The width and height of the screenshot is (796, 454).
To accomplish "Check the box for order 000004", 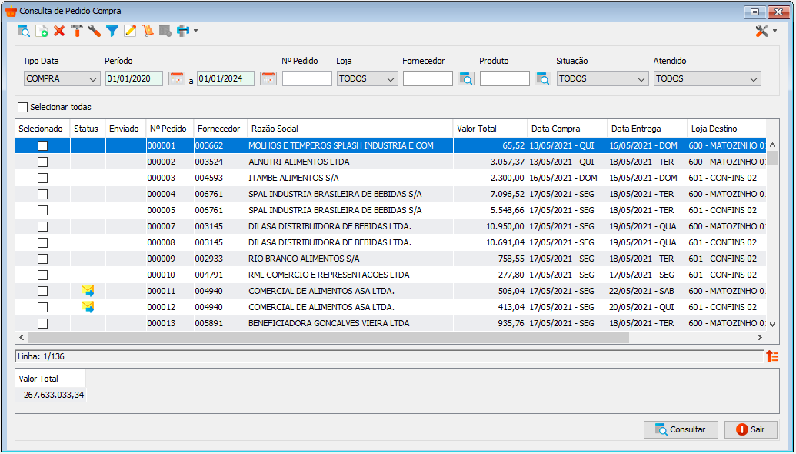I will [42, 195].
